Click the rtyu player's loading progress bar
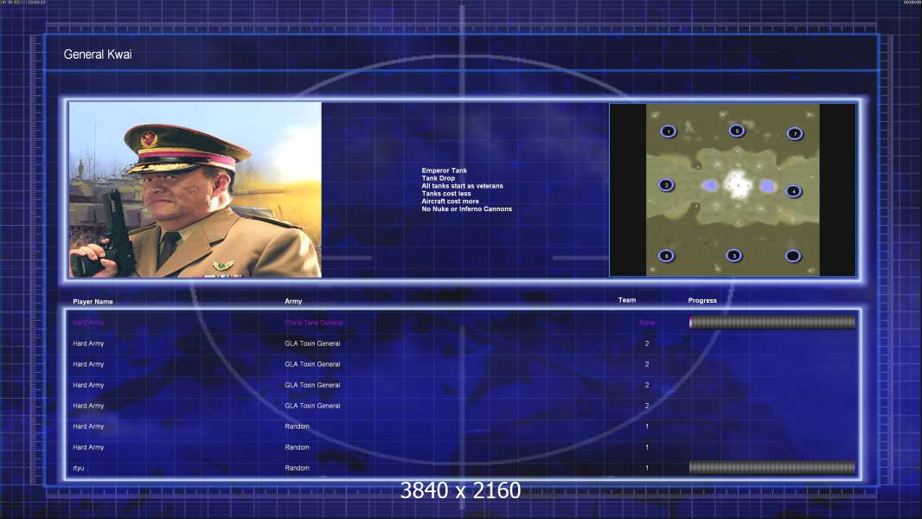922x519 pixels. pos(772,467)
